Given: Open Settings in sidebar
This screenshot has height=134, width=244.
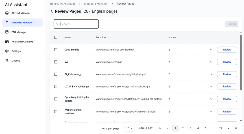Looking at the screenshot, I should coord(23,51).
